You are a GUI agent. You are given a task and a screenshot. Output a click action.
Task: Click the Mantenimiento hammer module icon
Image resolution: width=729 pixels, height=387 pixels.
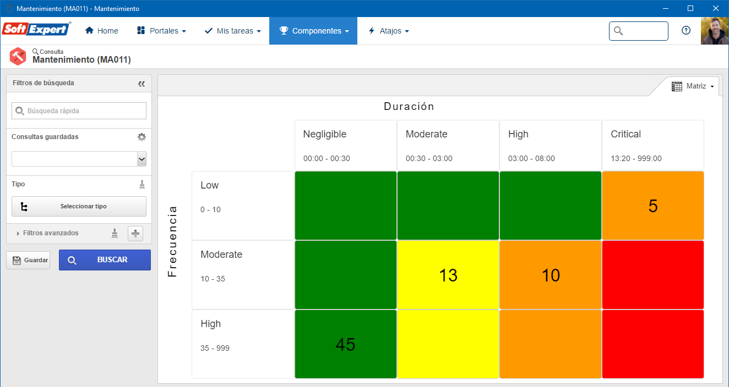18,57
